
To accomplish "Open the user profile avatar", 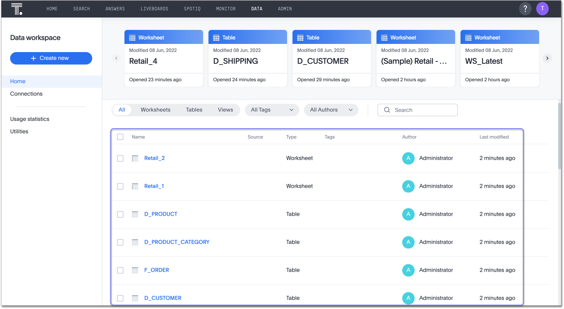I will (542, 9).
